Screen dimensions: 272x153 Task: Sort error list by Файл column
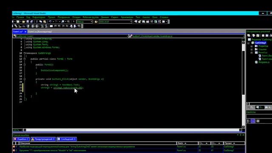[187, 143]
